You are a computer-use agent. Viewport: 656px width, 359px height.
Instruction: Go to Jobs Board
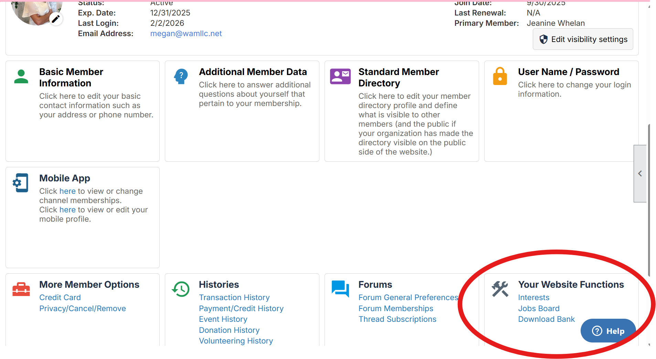tap(539, 308)
